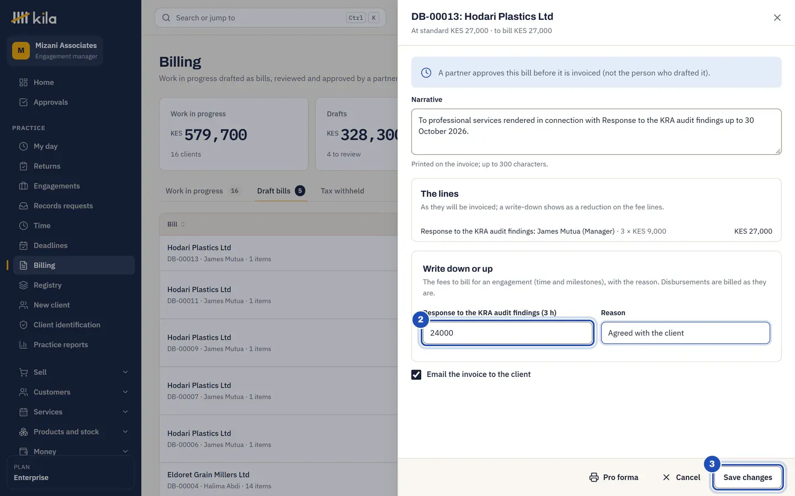Open the DB-00007 Hodari Plastics bill row
Image resolution: width=795 pixels, height=496 pixels.
tap(279, 391)
